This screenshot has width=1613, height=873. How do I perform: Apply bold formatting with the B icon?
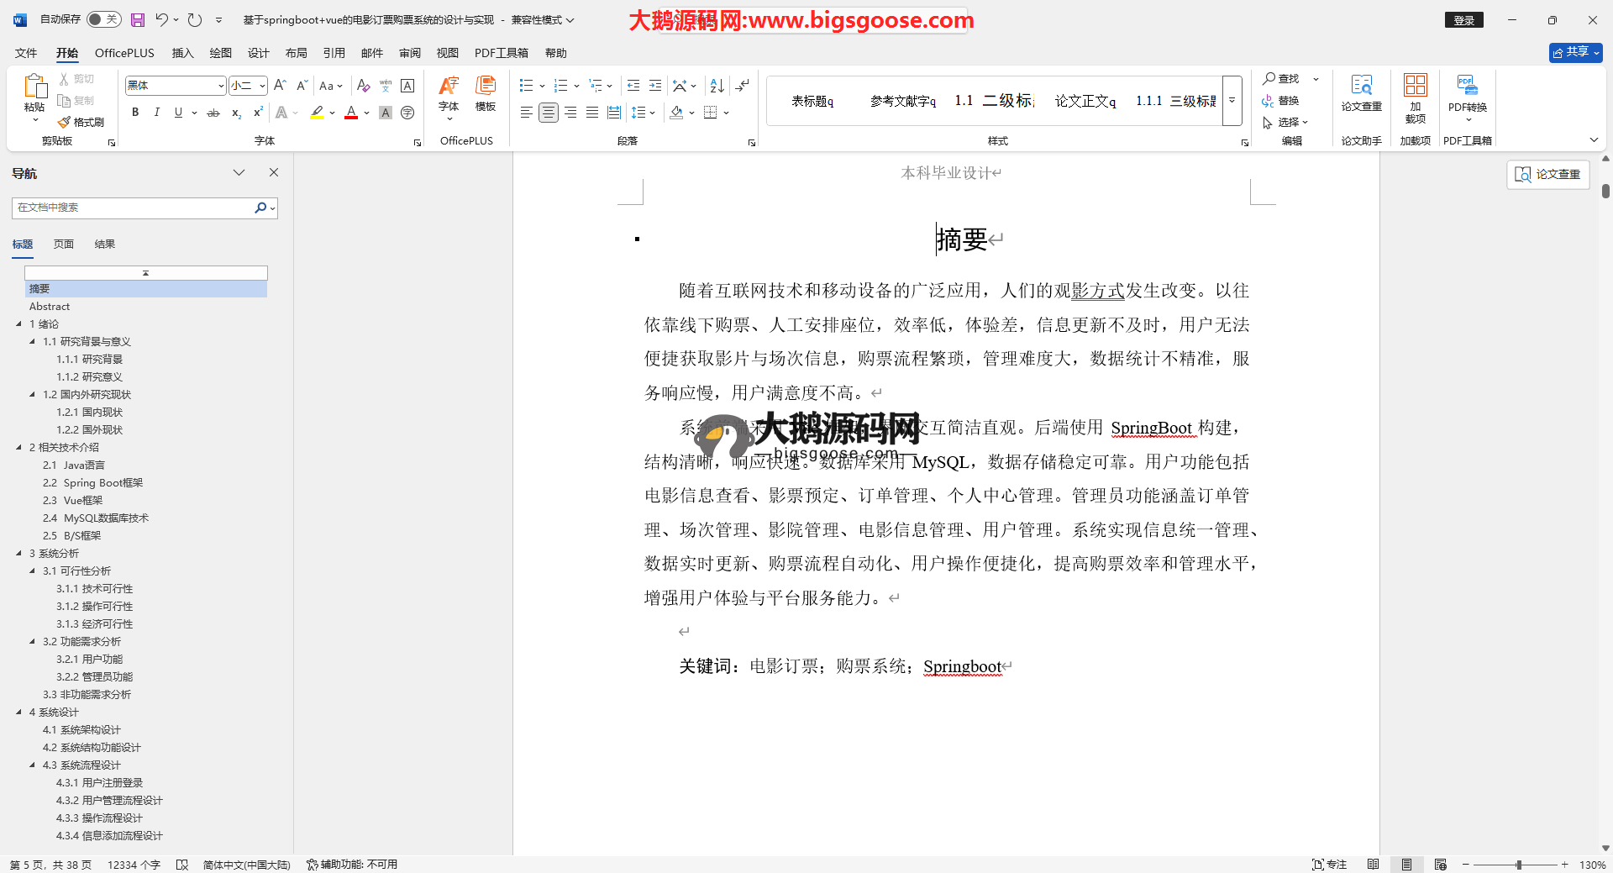[135, 113]
